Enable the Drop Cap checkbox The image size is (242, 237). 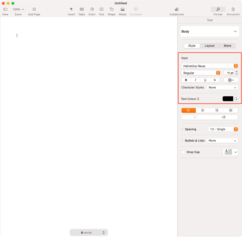(183, 152)
